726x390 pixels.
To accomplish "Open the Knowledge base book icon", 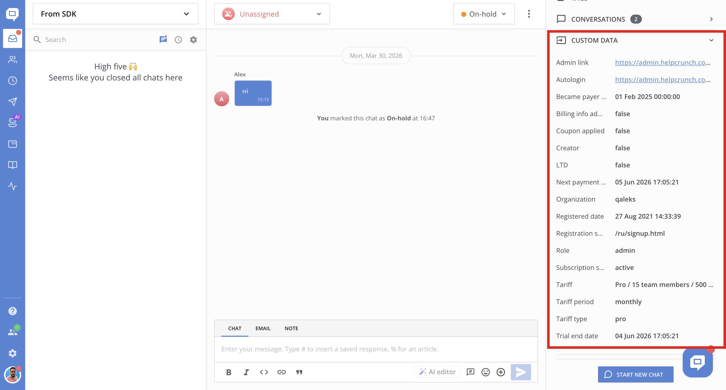I will tap(12, 165).
